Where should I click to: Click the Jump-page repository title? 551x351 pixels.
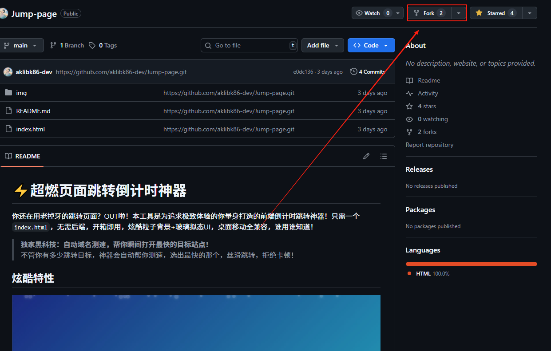click(x=34, y=13)
